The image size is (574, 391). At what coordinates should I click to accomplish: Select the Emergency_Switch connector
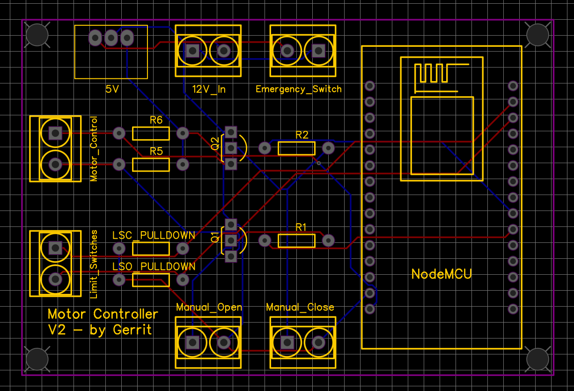click(302, 49)
